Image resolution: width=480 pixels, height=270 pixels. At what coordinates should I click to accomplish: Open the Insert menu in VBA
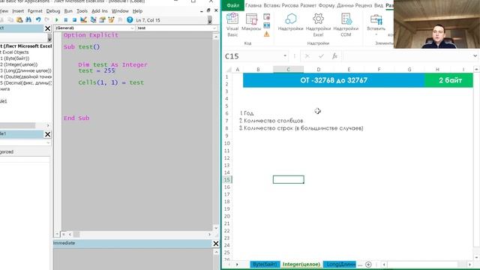18,11
